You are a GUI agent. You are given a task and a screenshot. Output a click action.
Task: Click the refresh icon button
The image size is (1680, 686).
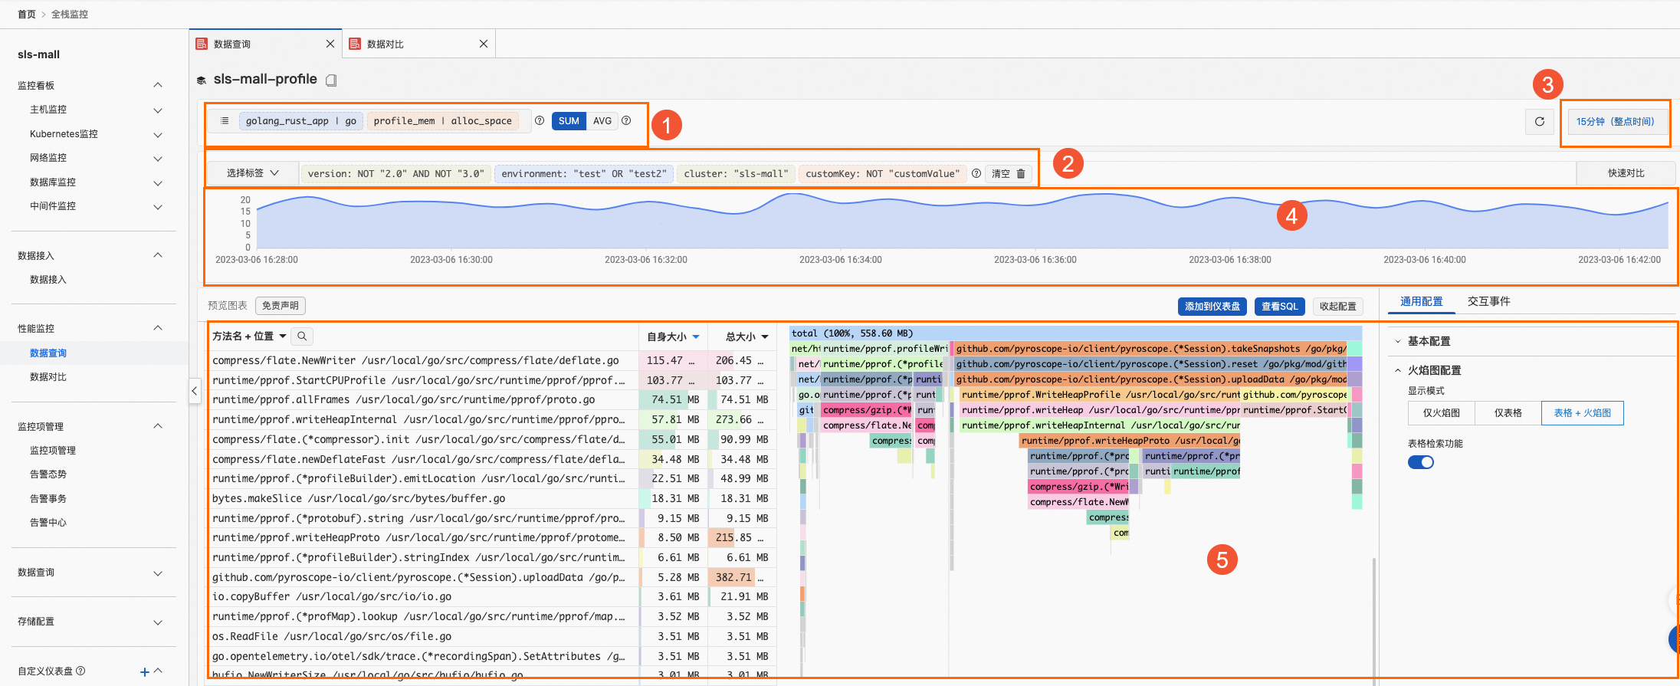(1539, 121)
